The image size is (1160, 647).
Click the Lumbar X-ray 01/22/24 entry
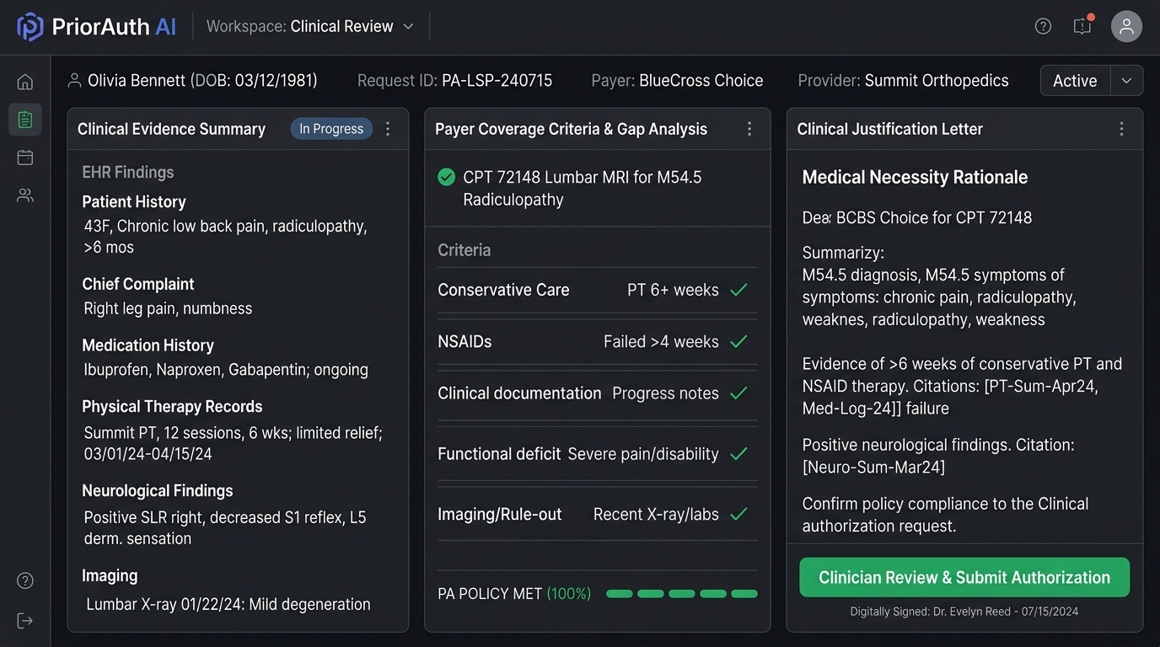click(228, 604)
